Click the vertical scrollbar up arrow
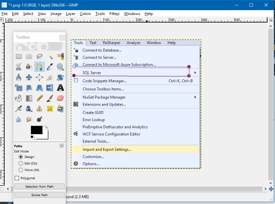 point(271,26)
